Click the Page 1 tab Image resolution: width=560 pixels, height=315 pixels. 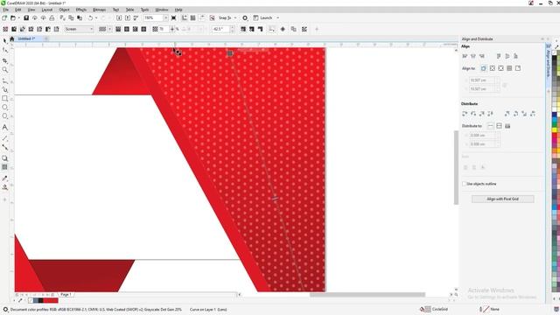click(66, 295)
